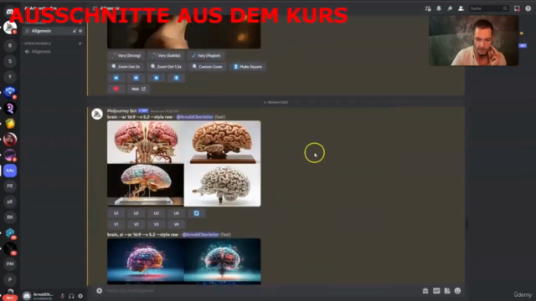The image size is (536, 301).
Task: Toggle member list icon
Action: tap(461, 8)
